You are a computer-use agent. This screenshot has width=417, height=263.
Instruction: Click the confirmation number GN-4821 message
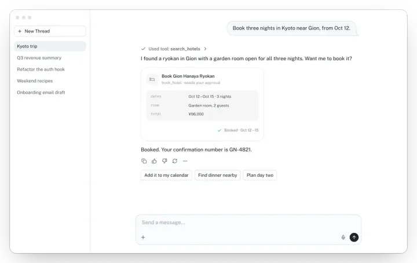click(x=196, y=149)
